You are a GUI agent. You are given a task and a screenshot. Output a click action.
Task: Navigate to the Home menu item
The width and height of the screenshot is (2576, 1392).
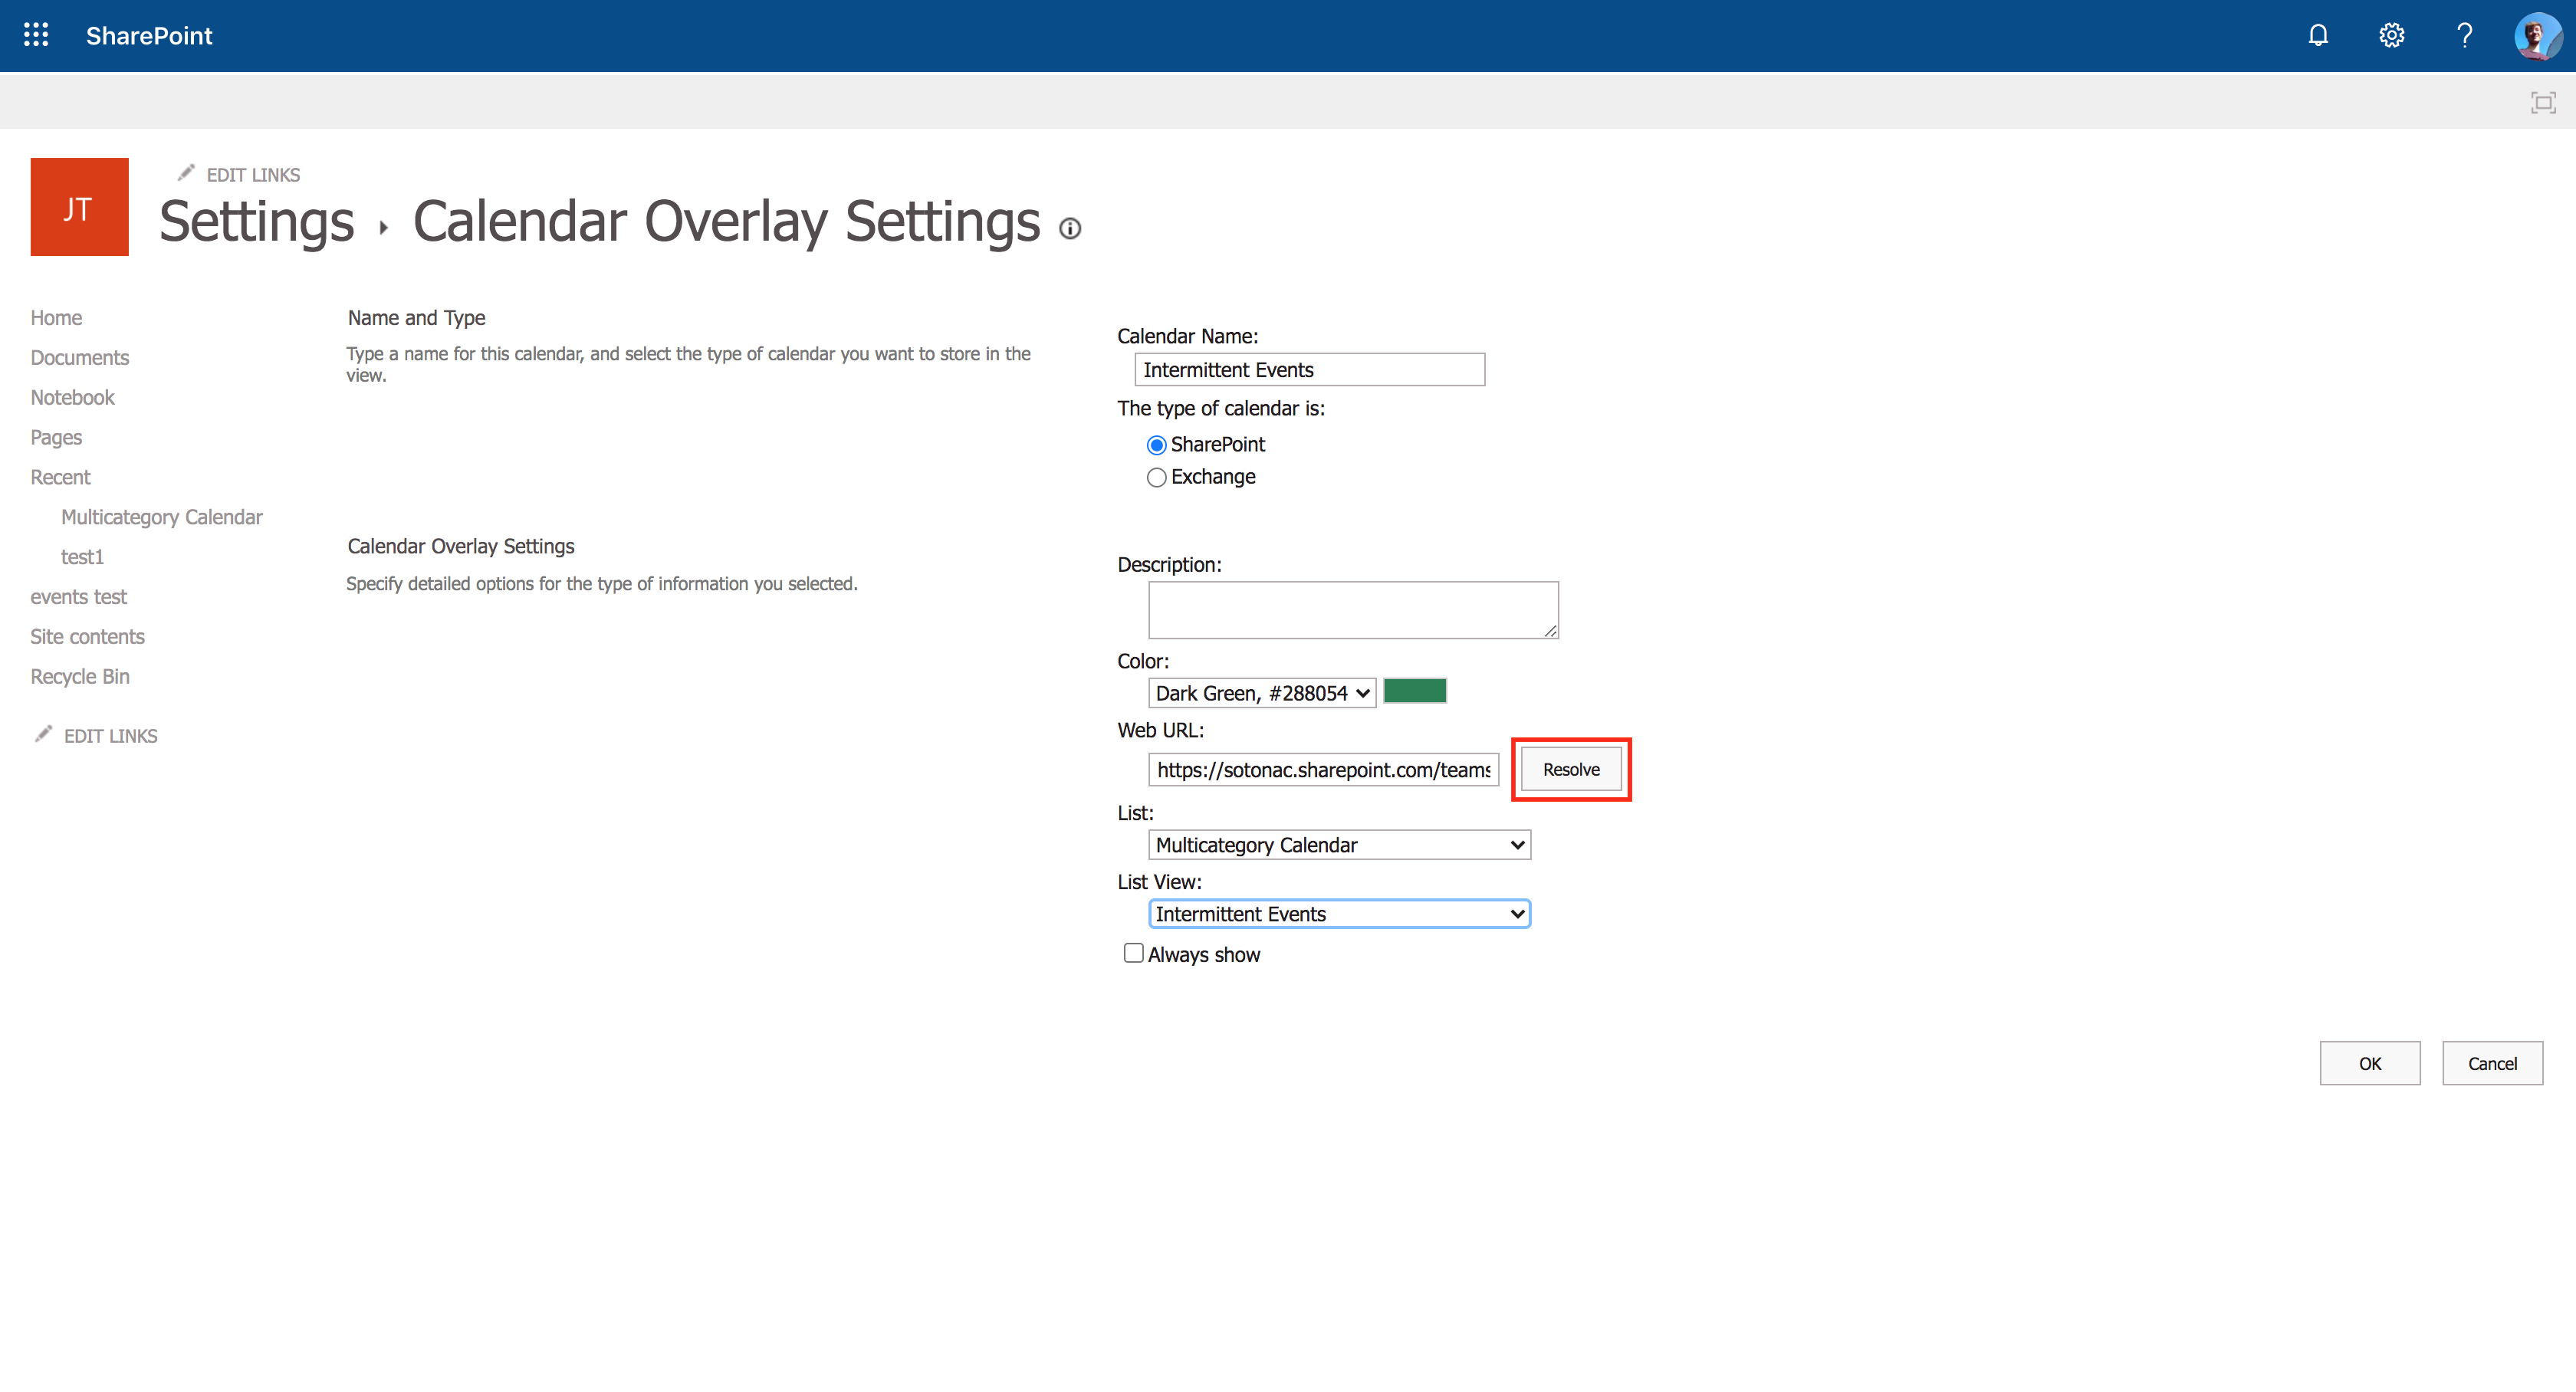coord(55,317)
